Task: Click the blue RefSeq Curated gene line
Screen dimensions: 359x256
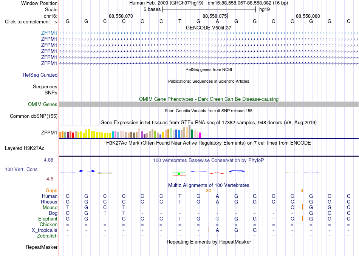Action: pyautogui.click(x=209, y=75)
